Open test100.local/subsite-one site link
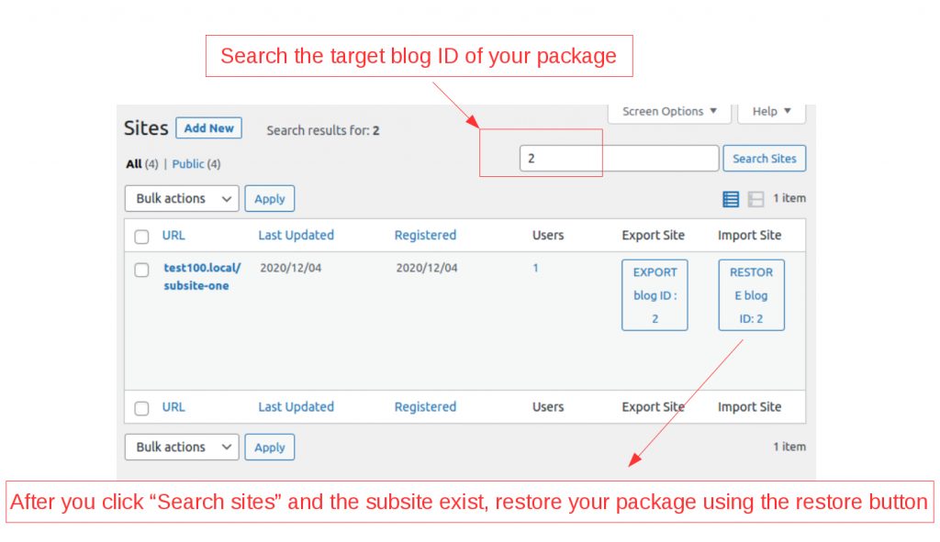Screen dimensions: 940x542 (x=202, y=277)
